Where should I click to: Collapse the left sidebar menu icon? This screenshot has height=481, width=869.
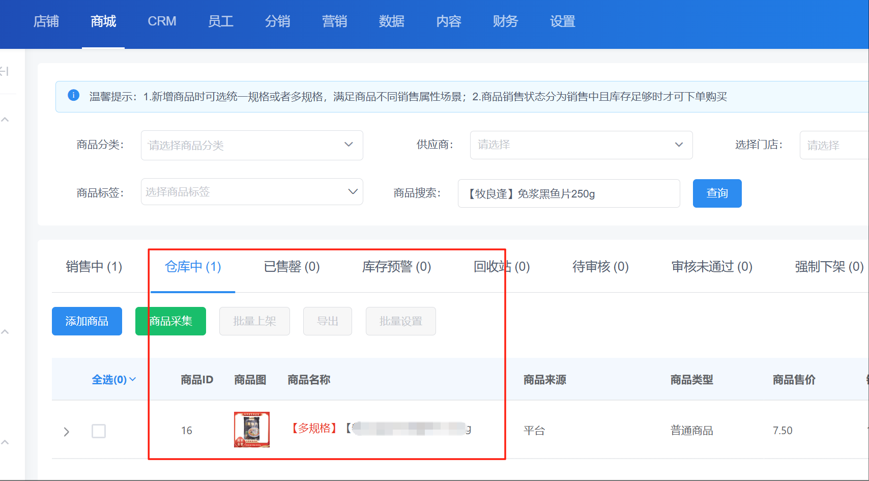[5, 71]
